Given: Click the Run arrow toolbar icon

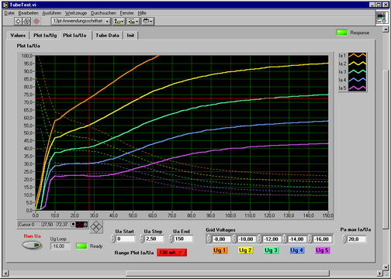Looking at the screenshot, I should coord(18,21).
